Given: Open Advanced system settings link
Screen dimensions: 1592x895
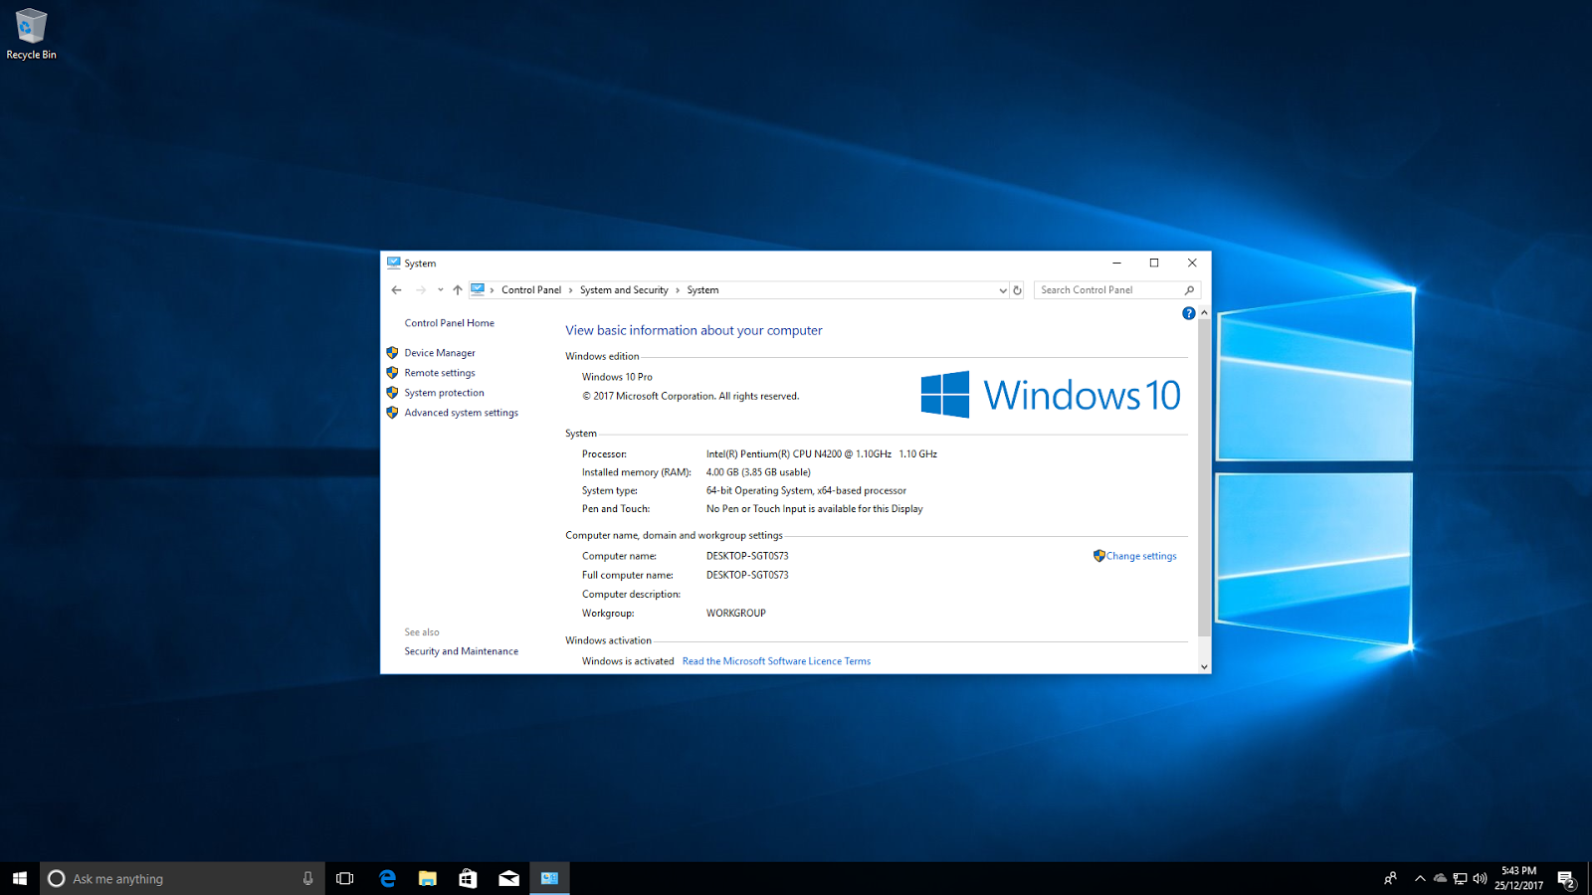Looking at the screenshot, I should (461, 413).
